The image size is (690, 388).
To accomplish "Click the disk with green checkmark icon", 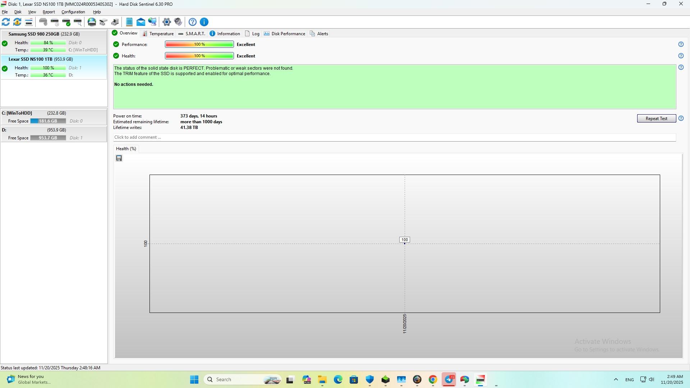I will [66, 22].
